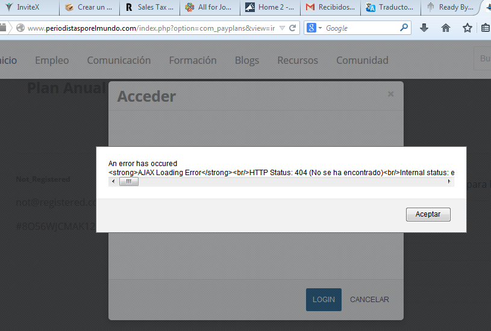The image size is (491, 331).
Task: Bookmark this page with the star icon
Action: pyautogui.click(x=468, y=28)
